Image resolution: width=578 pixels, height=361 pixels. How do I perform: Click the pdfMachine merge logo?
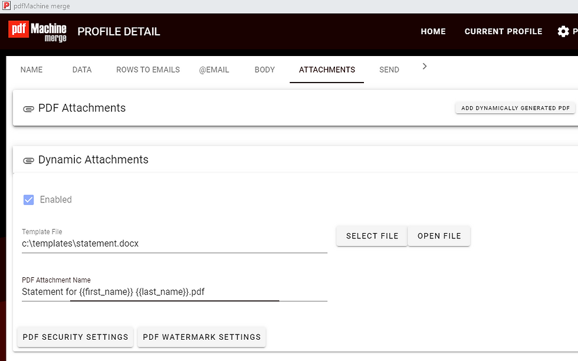pos(37,31)
